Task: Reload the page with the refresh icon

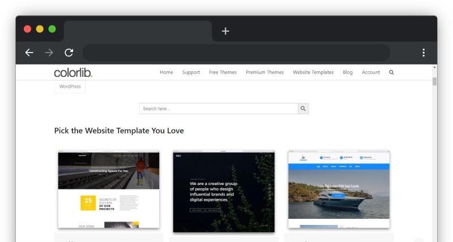Action: [69, 53]
